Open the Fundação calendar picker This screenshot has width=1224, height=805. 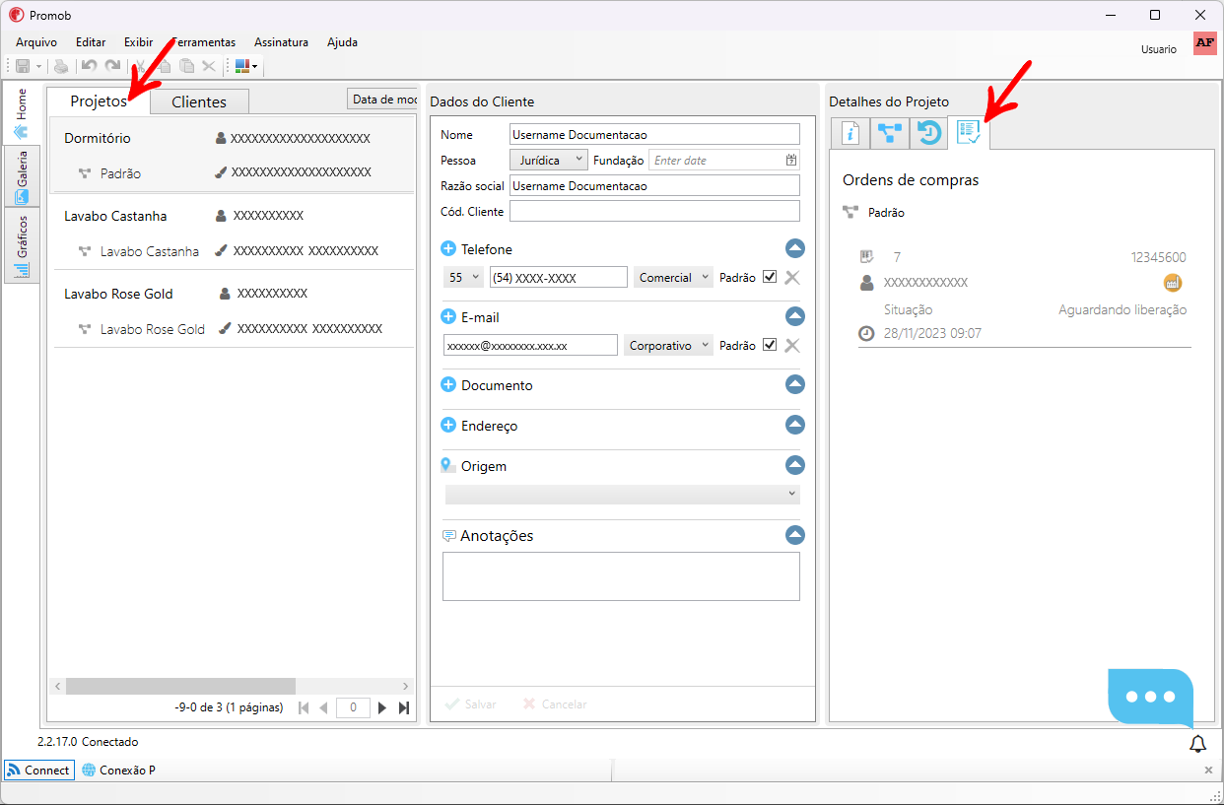(791, 160)
